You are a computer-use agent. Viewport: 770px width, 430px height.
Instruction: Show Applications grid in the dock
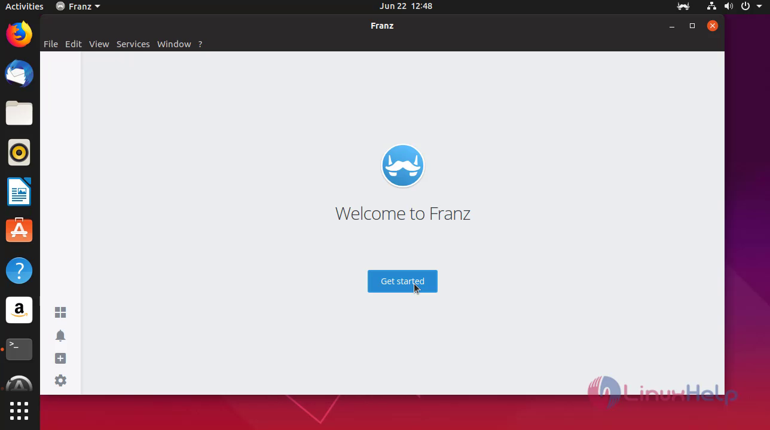point(19,411)
